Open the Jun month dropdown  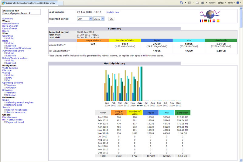click(85, 19)
